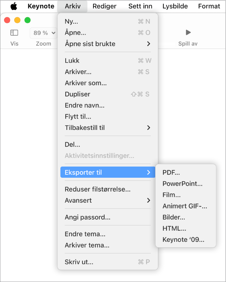
Task: Open the Lysbilde menu
Action: pyautogui.click(x=175, y=6)
